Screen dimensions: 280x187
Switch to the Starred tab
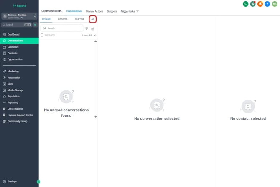(x=79, y=19)
